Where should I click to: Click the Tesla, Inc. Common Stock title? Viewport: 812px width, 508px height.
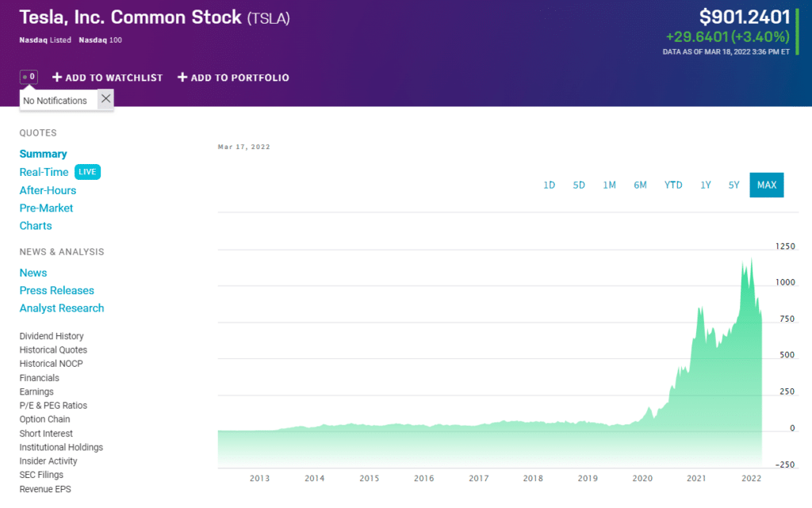(131, 17)
